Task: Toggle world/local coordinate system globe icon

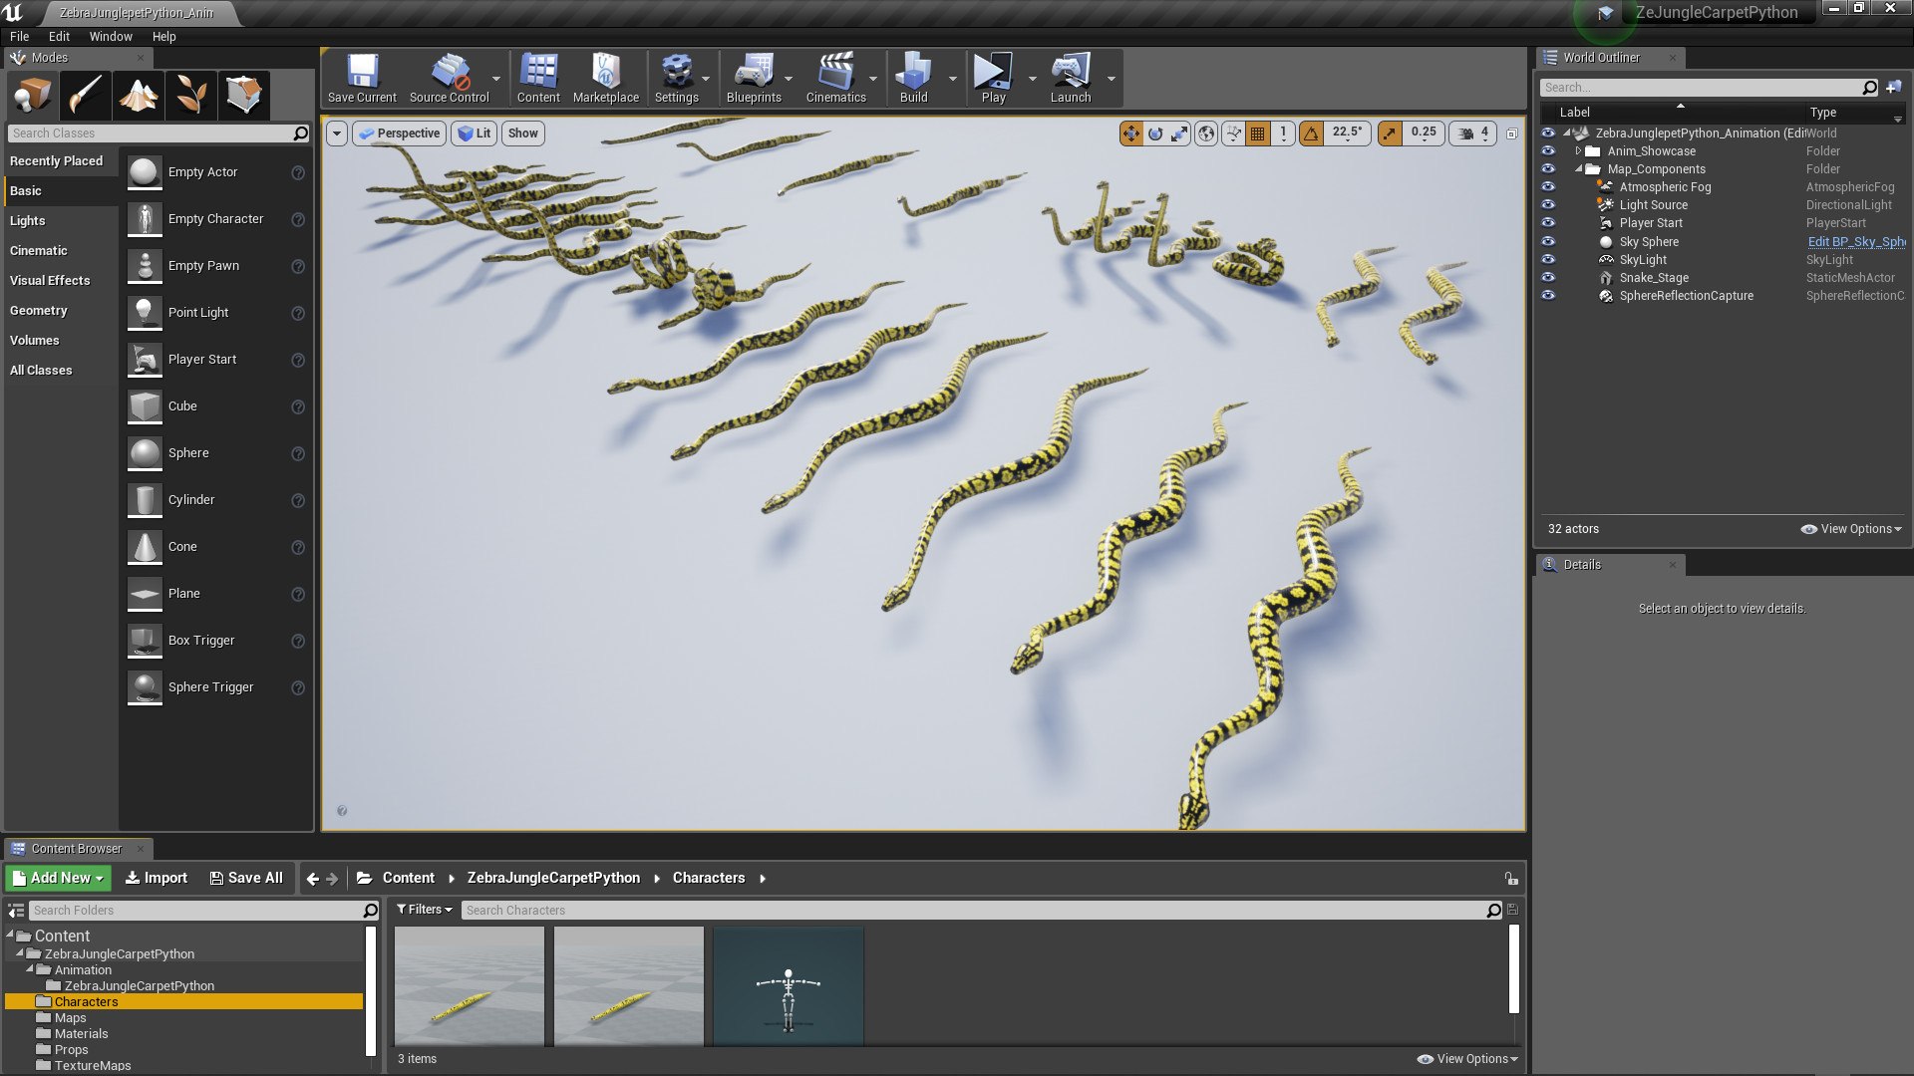Action: (1206, 133)
